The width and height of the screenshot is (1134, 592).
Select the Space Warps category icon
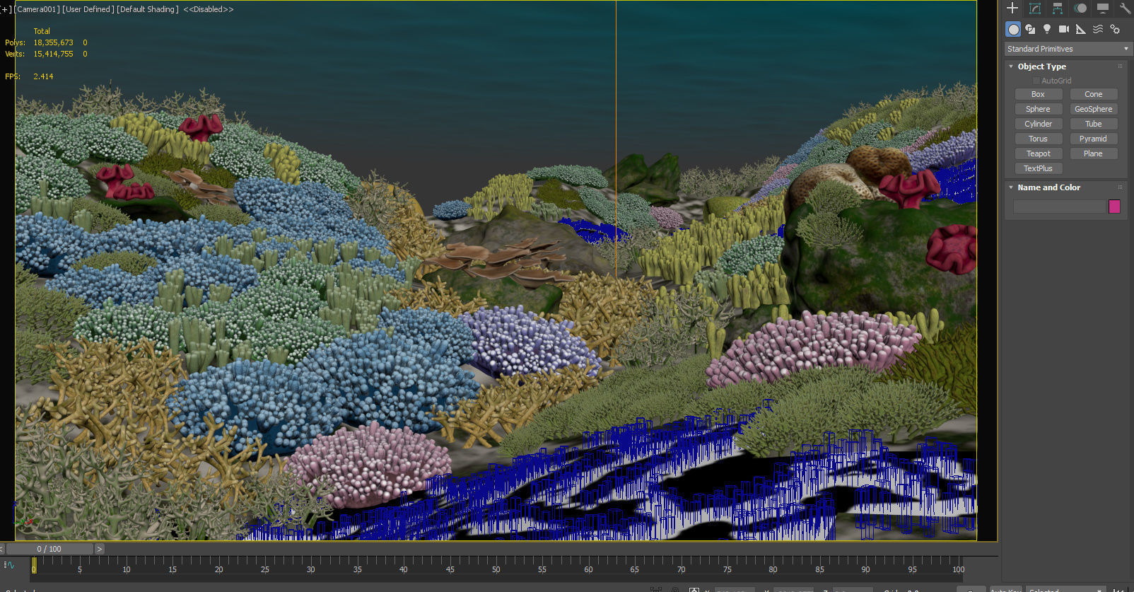point(1098,29)
